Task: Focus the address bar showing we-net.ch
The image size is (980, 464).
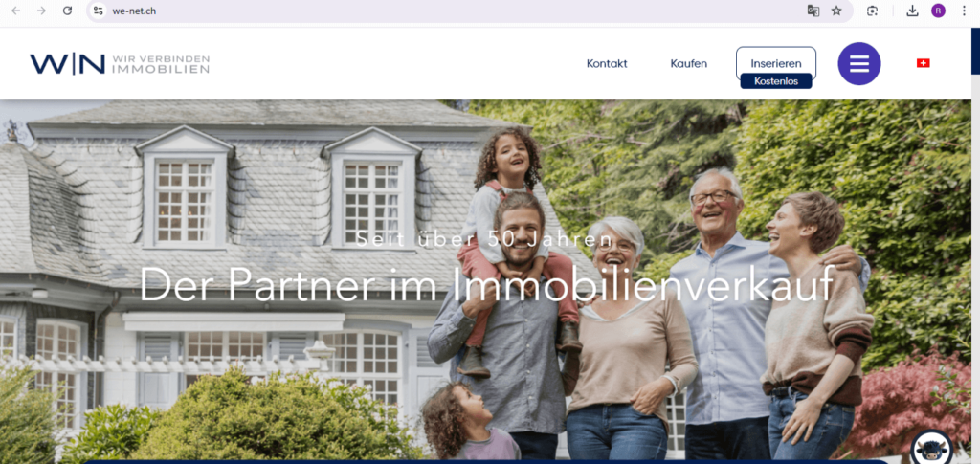Action: (437, 11)
